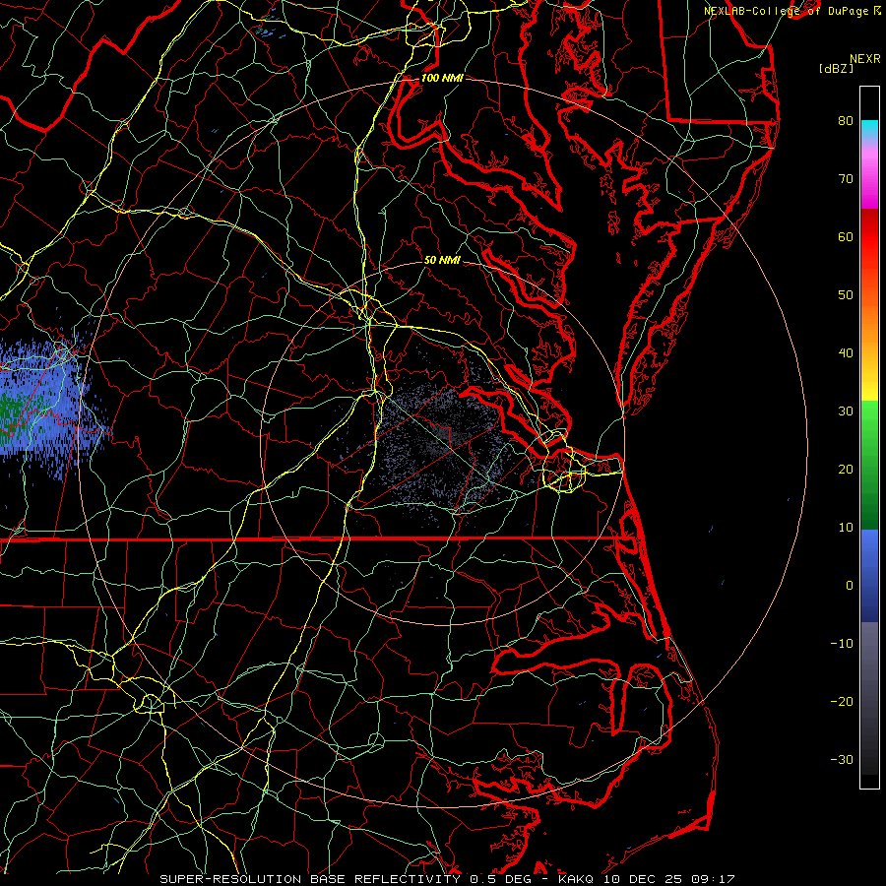Image resolution: width=886 pixels, height=886 pixels.
Task: Click the -10 dBZ scale value
Action: click(842, 644)
